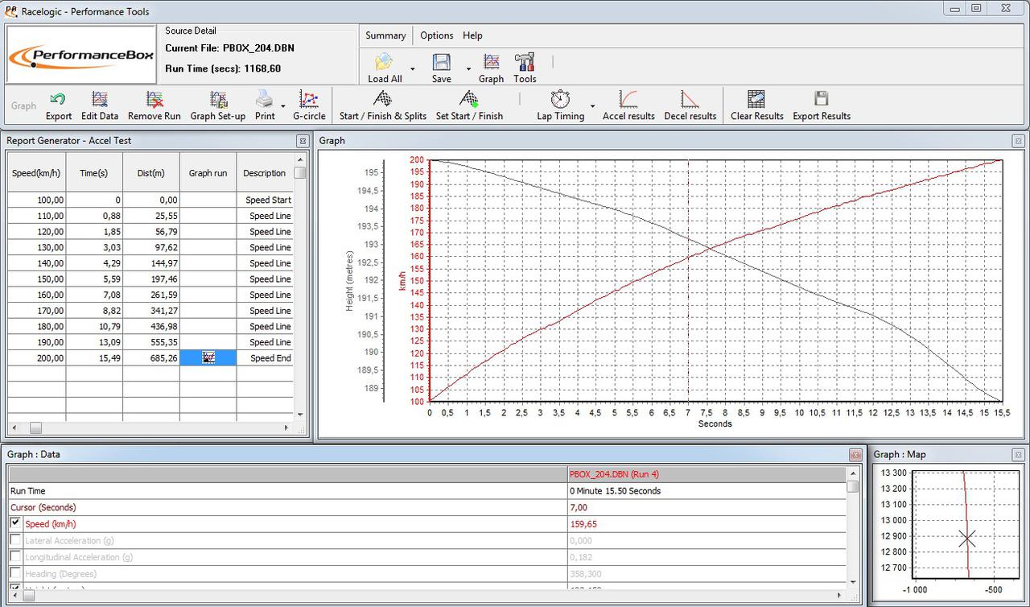Click the Speed(km/h) column header
1030x607 pixels.
click(36, 173)
